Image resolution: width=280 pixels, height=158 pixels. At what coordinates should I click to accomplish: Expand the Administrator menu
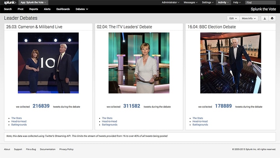click(x=170, y=2)
